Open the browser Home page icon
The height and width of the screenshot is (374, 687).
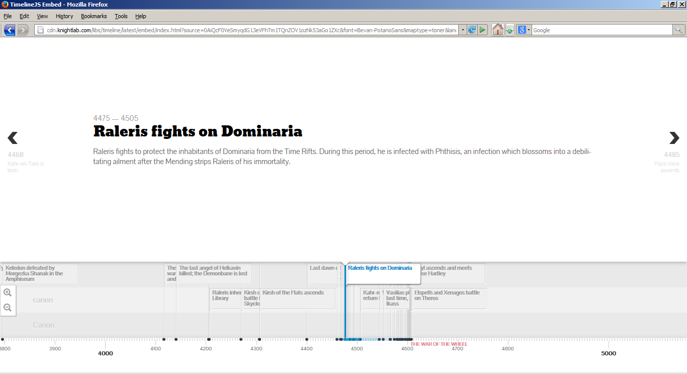click(498, 30)
